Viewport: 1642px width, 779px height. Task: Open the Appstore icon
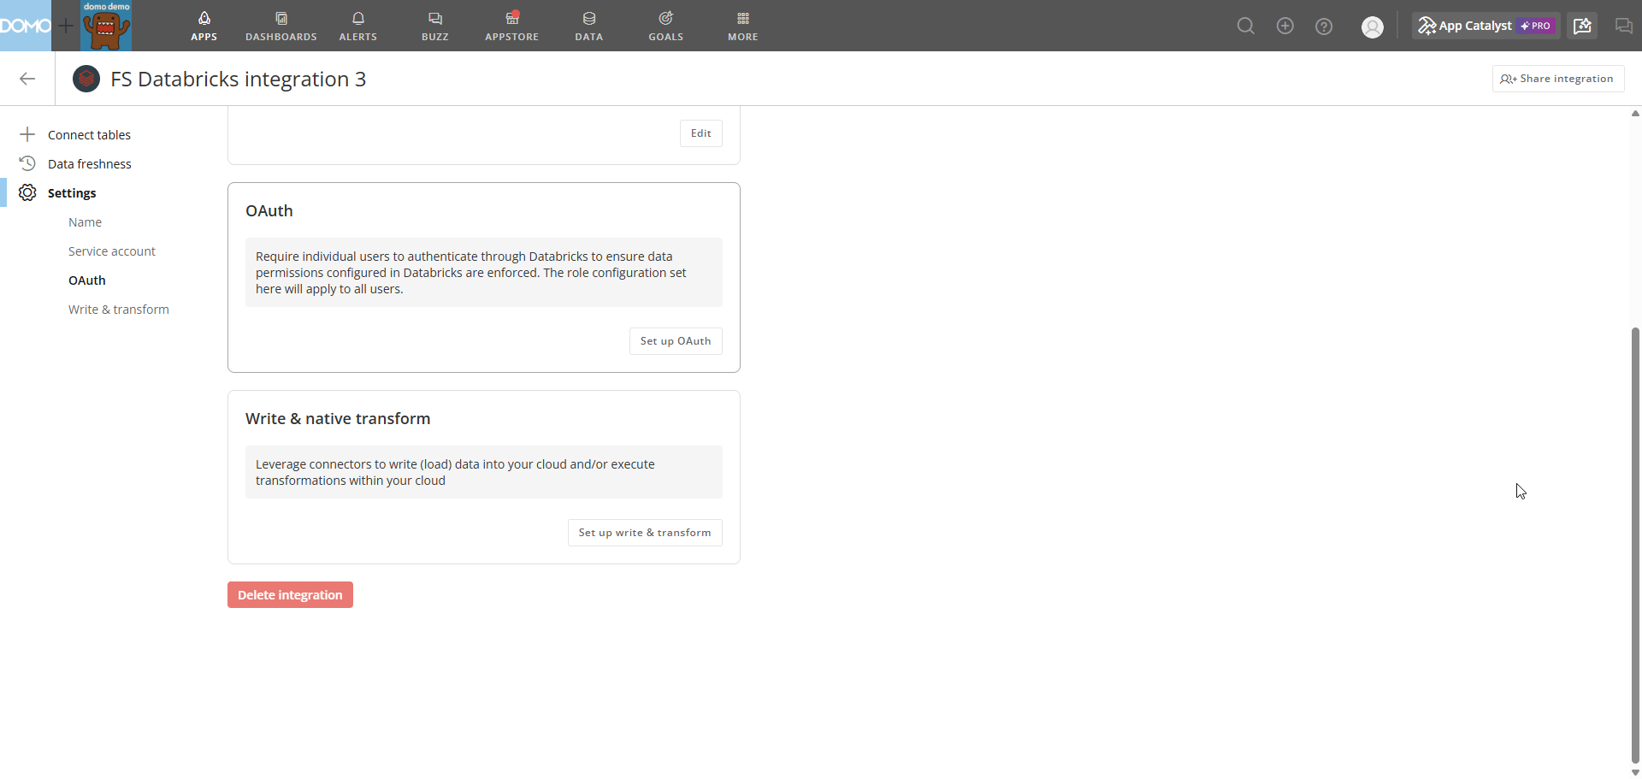512,18
